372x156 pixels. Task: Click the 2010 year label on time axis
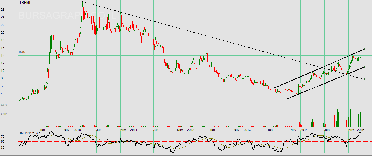pos(78,130)
